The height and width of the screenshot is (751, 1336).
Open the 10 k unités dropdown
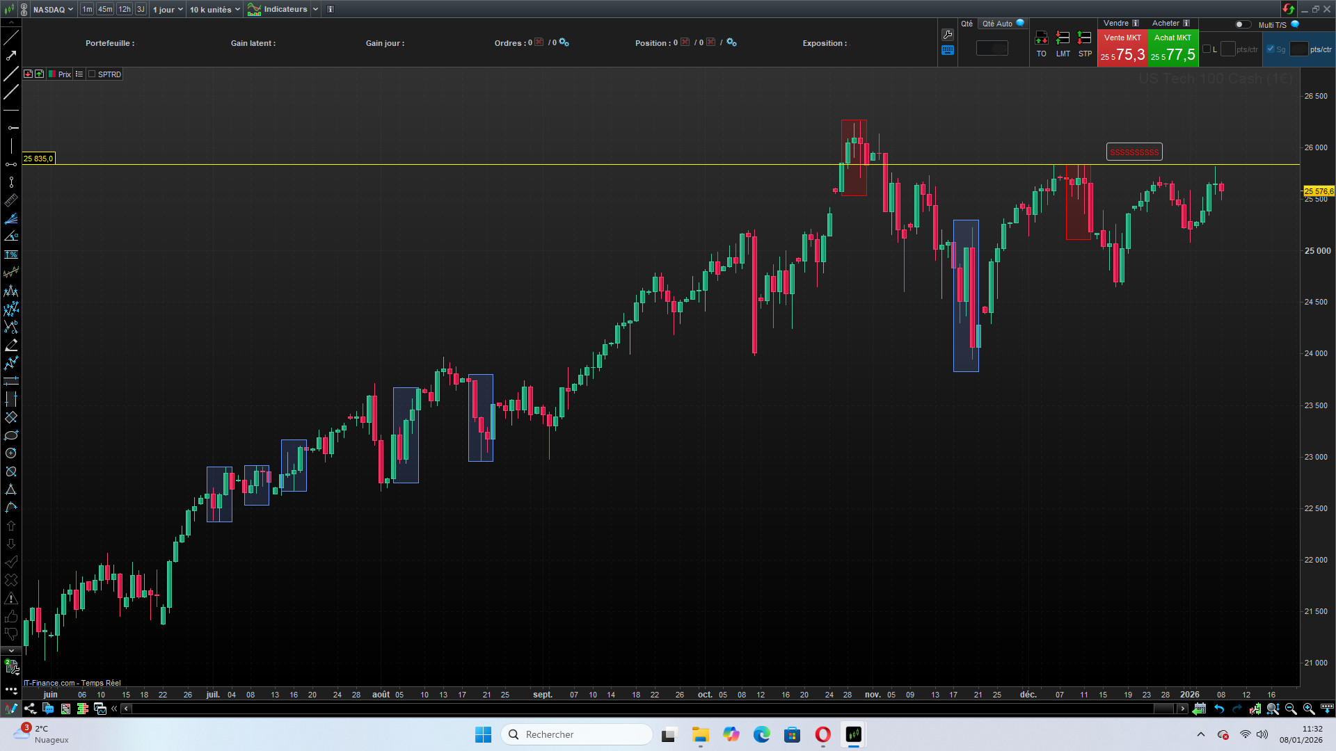[x=215, y=10]
